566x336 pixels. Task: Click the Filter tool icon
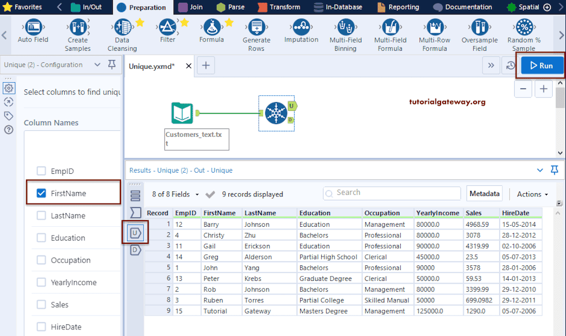(x=167, y=26)
